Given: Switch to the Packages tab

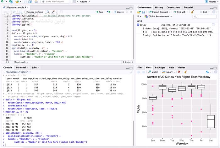Looking at the screenshot, I should click(160, 68).
